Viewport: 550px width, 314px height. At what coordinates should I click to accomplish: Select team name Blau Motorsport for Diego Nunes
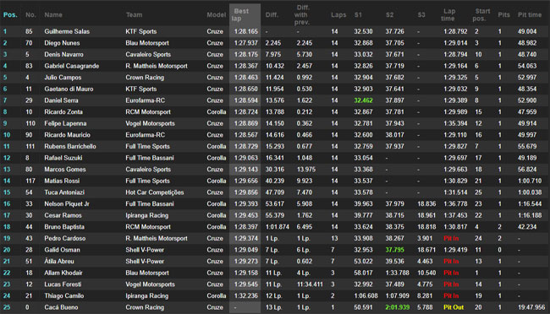[x=147, y=43]
